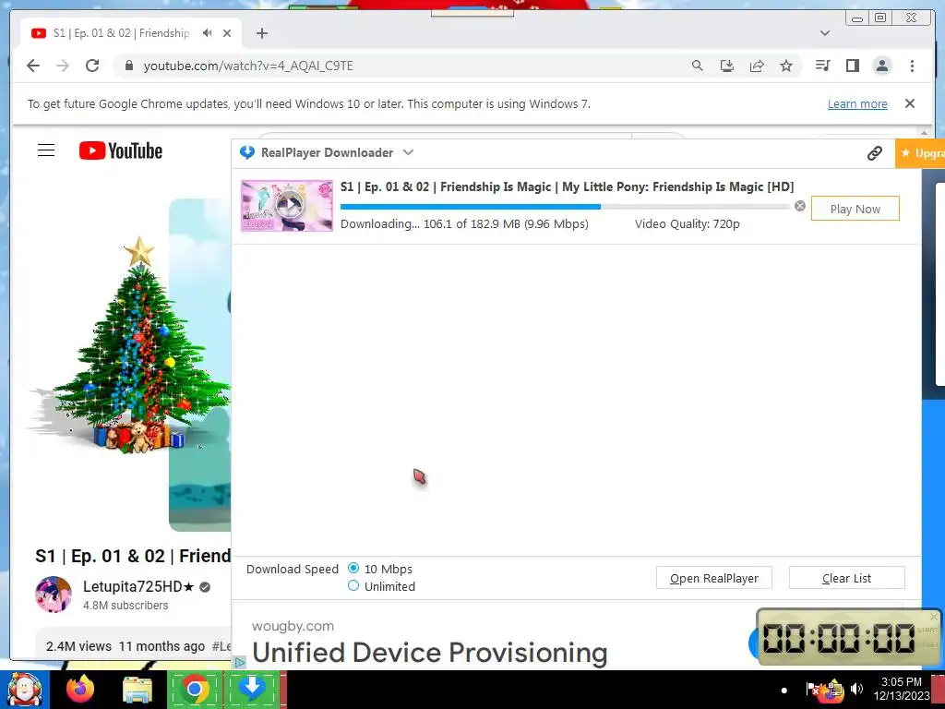
Task: Expand the tab search chevron
Action: pos(824,33)
